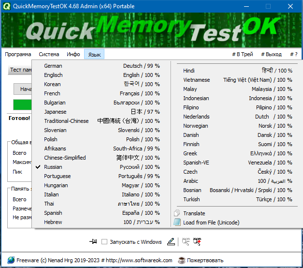Select Indonesian language
Viewport: 303px width, 268px height.
(x=237, y=98)
